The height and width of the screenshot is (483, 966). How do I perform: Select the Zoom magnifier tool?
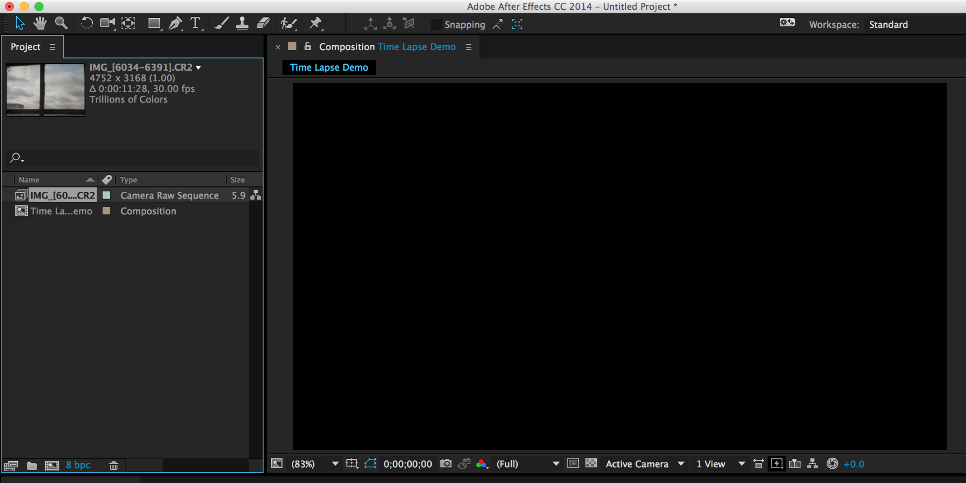point(61,23)
